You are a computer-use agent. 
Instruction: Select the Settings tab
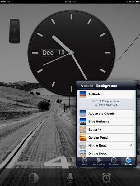point(128,161)
